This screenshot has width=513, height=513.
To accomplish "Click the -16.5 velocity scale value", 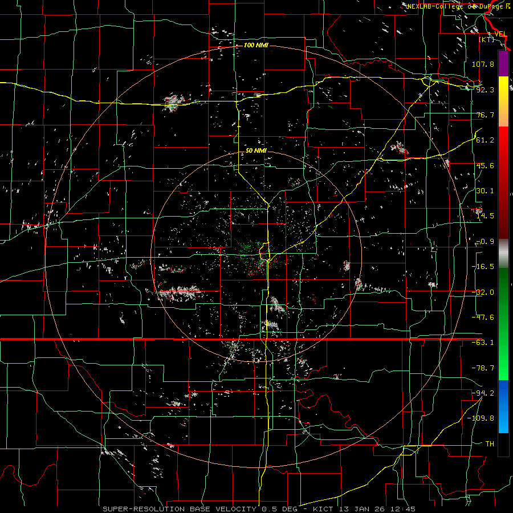I will pyautogui.click(x=483, y=267).
